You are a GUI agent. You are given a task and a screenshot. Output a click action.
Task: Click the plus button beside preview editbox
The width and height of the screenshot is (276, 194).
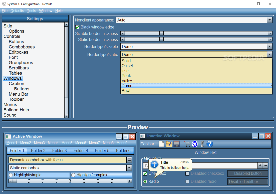(x=260, y=165)
